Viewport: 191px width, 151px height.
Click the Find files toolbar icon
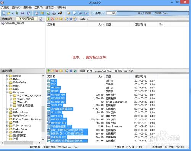68,13
